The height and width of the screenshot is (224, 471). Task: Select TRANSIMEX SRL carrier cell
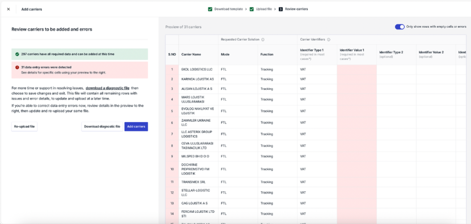tap(198, 182)
